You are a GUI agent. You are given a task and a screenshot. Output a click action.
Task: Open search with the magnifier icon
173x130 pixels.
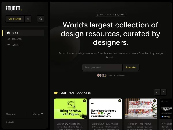[x=41, y=19]
